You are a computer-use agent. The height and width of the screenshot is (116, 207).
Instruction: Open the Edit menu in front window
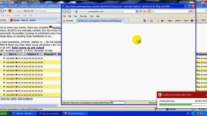[70, 16]
